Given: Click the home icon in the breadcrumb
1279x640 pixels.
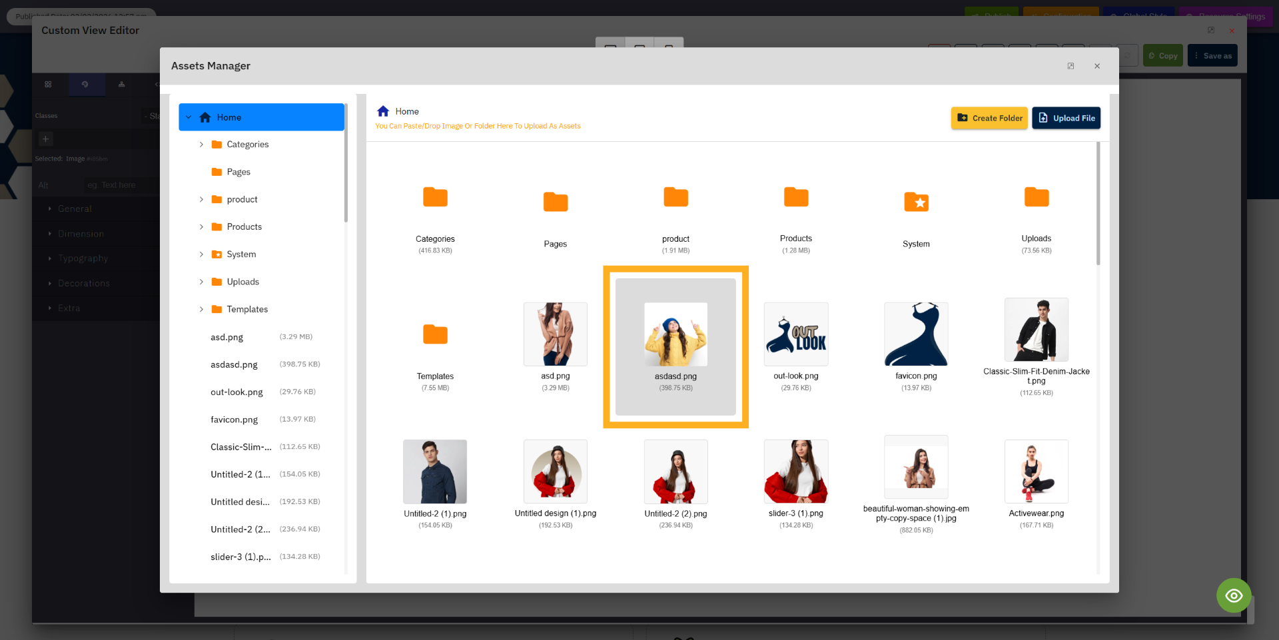Looking at the screenshot, I should point(383,111).
